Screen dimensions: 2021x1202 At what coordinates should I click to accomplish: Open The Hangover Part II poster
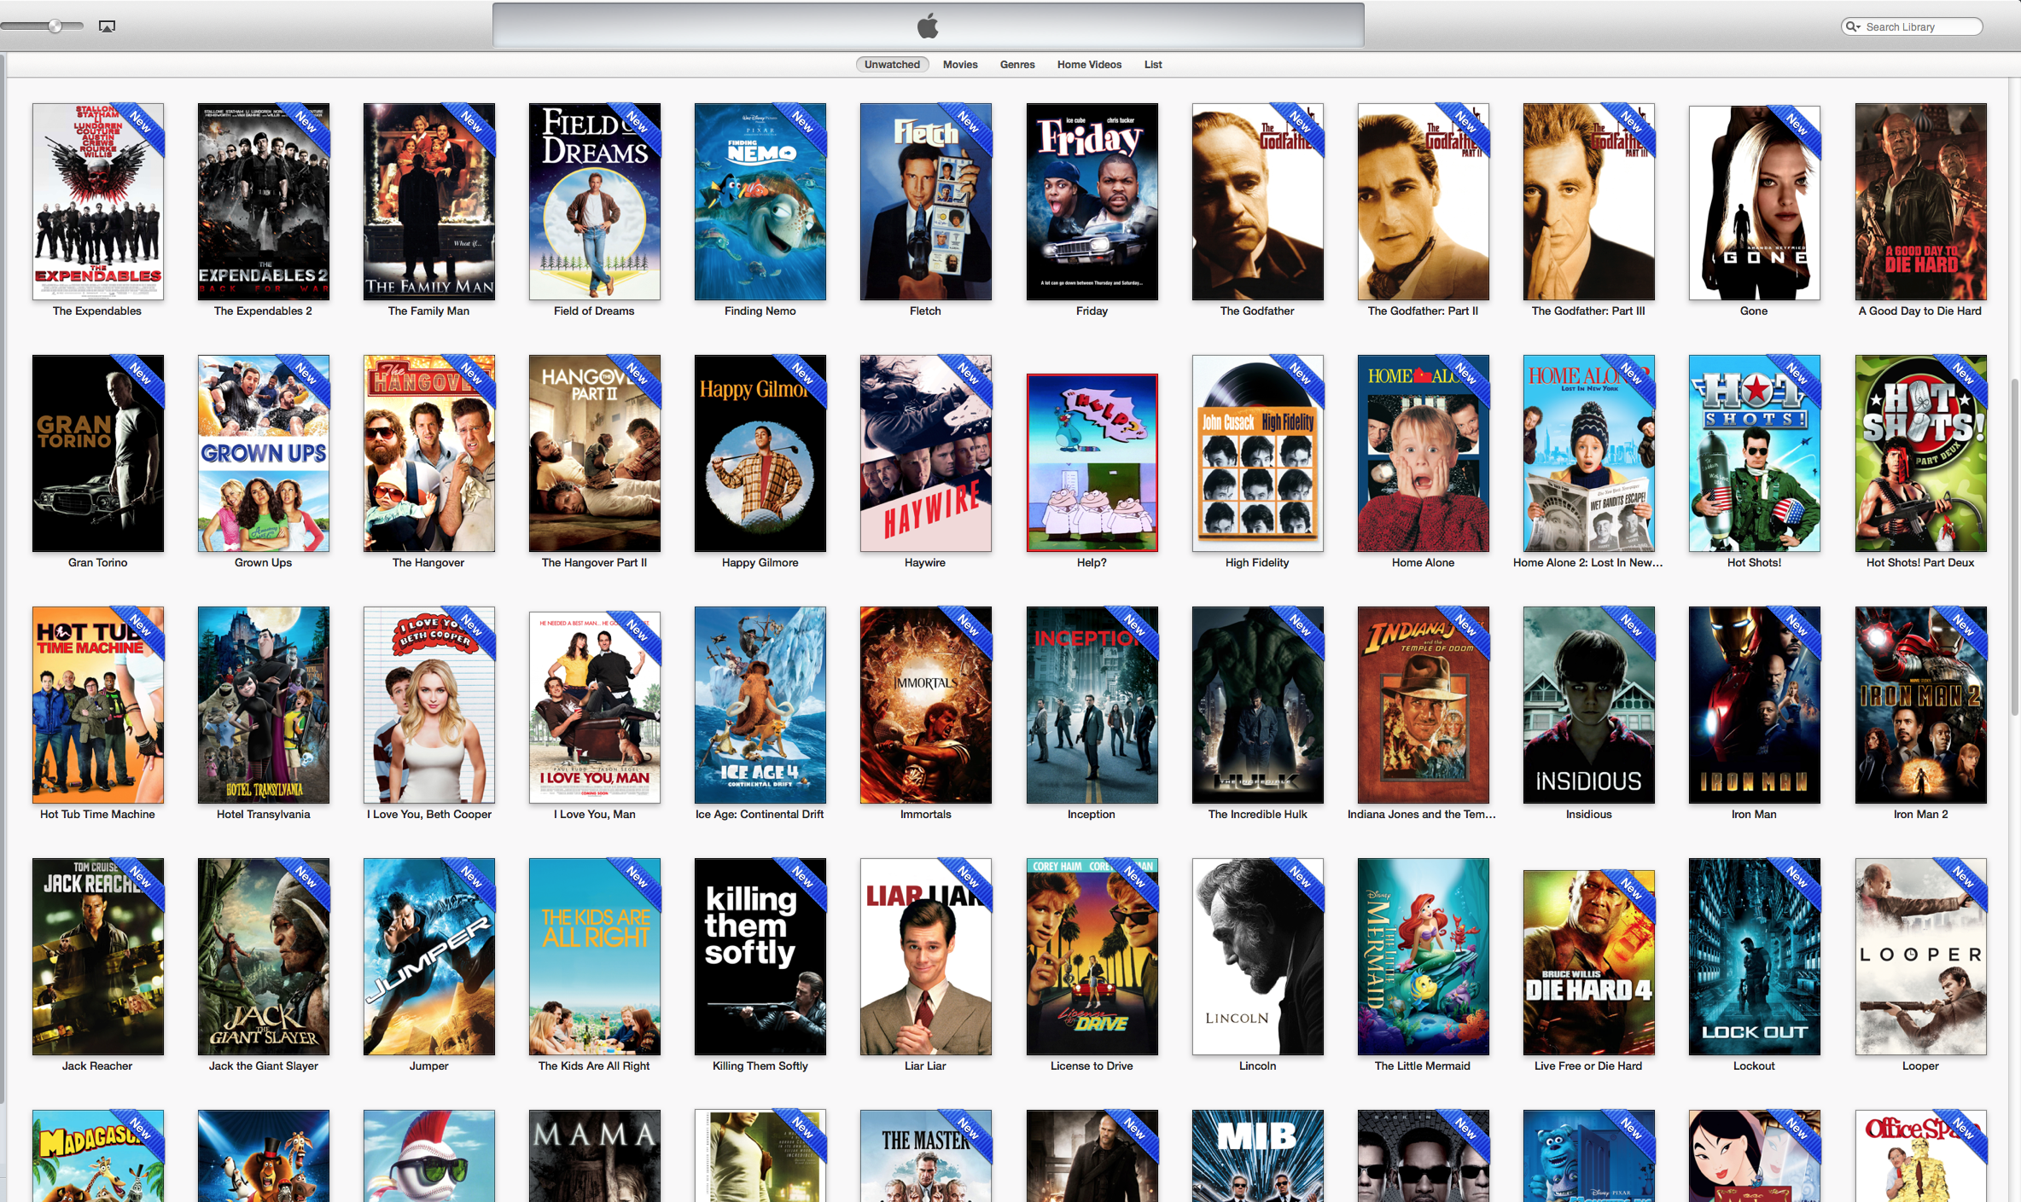(x=595, y=453)
